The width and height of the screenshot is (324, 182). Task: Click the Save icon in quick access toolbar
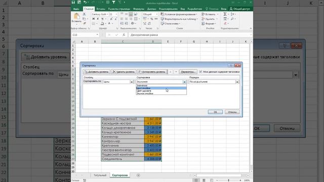pos(73,2)
